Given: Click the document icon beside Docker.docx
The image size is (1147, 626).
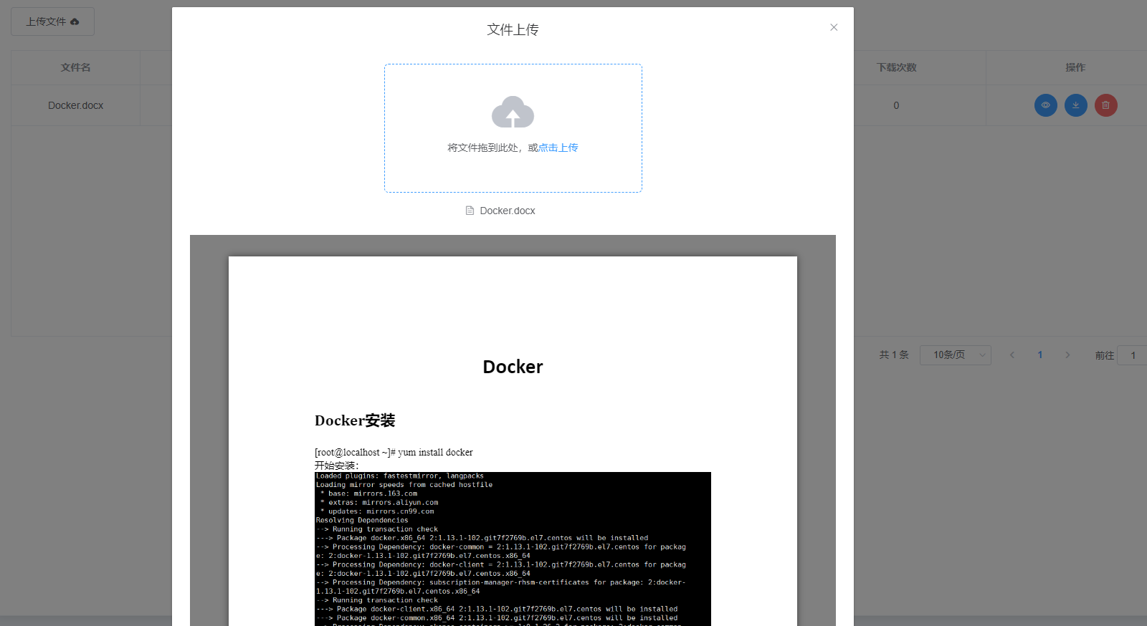Looking at the screenshot, I should [x=470, y=211].
